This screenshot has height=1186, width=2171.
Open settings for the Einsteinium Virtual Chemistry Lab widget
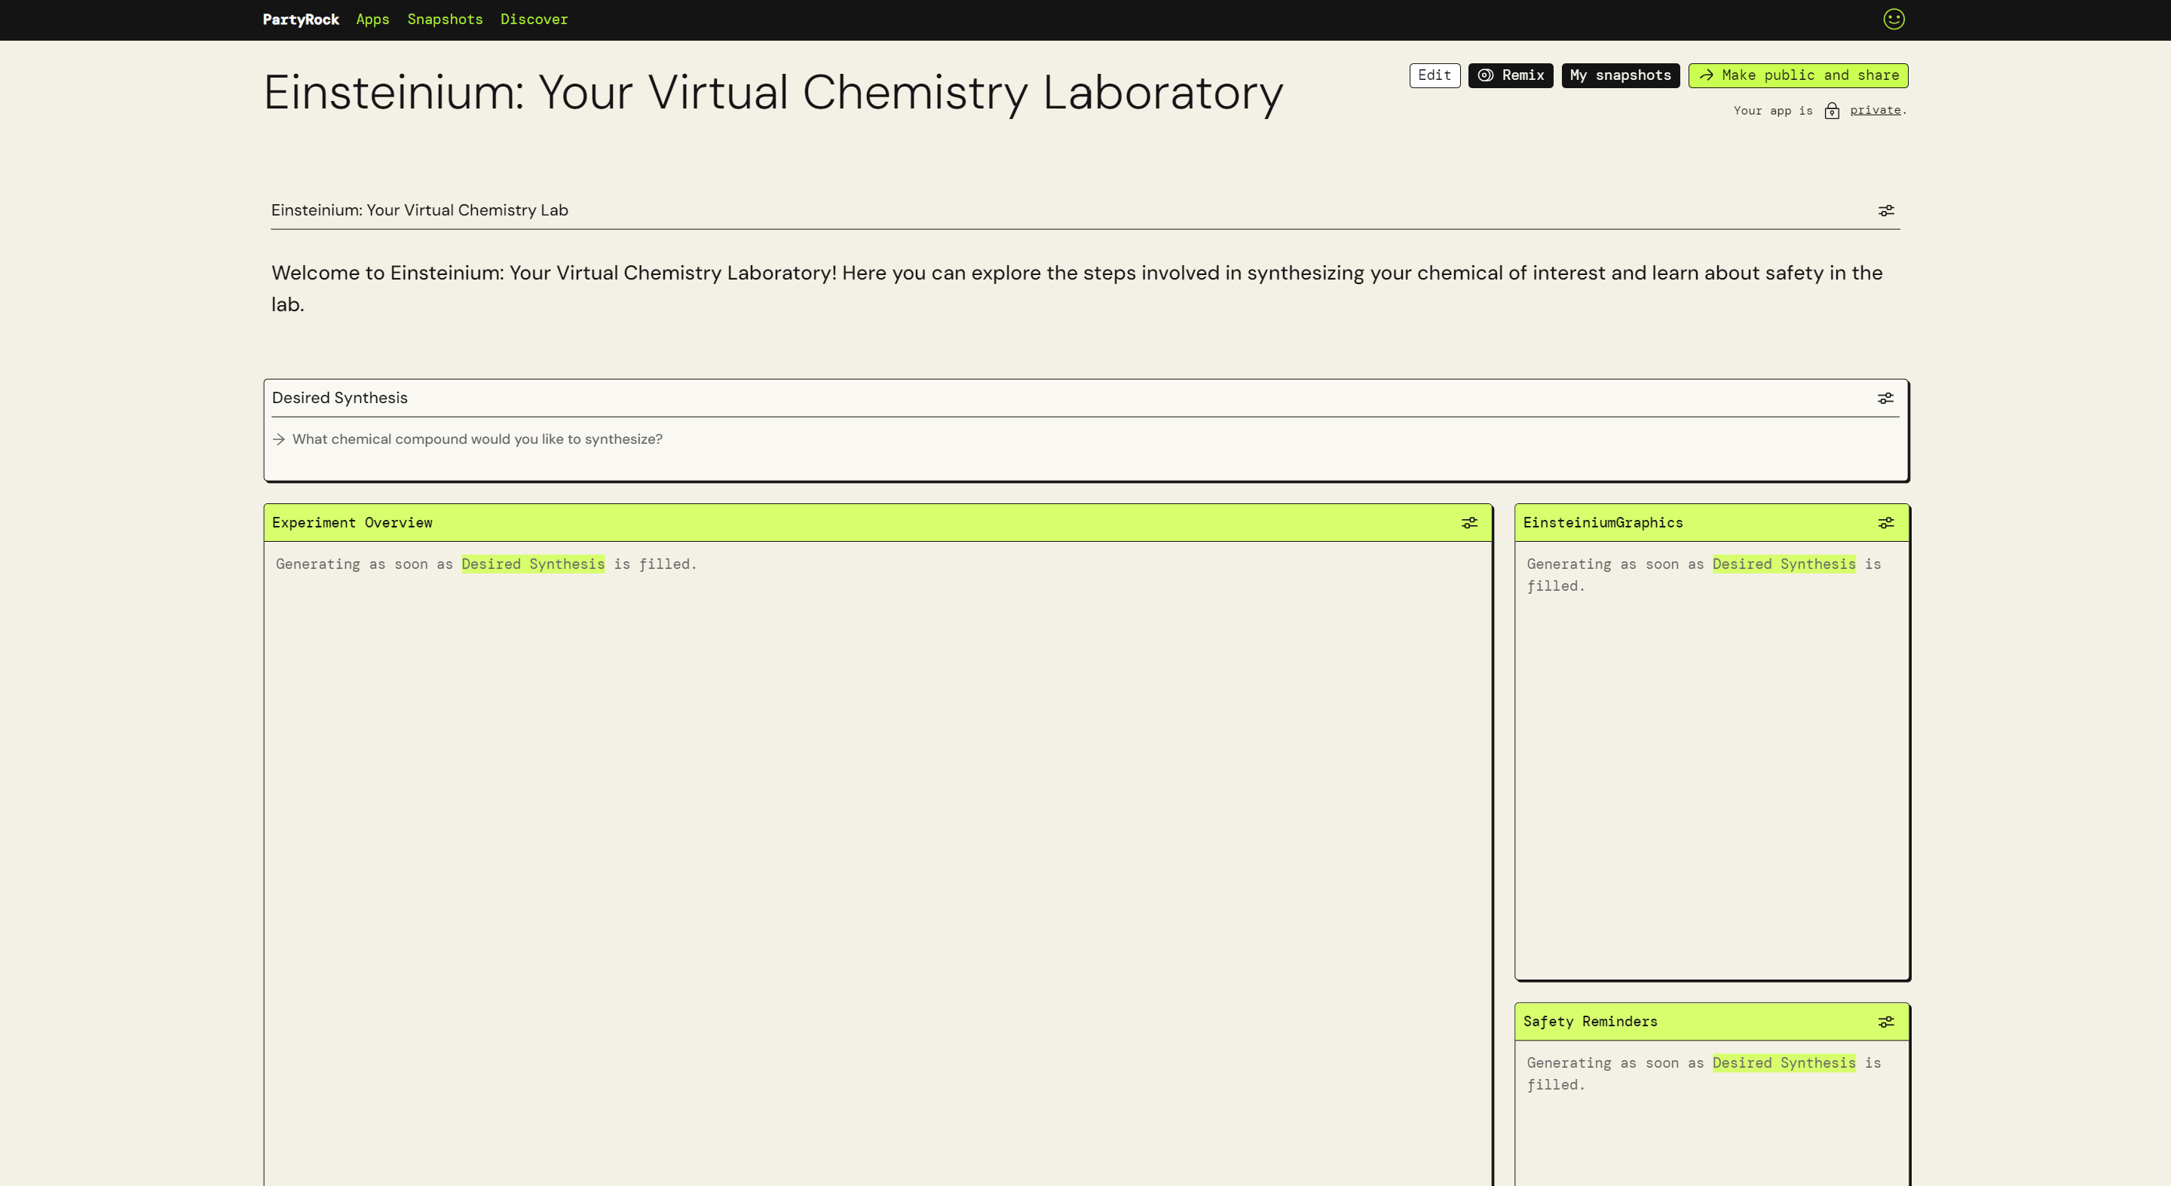(x=1885, y=210)
